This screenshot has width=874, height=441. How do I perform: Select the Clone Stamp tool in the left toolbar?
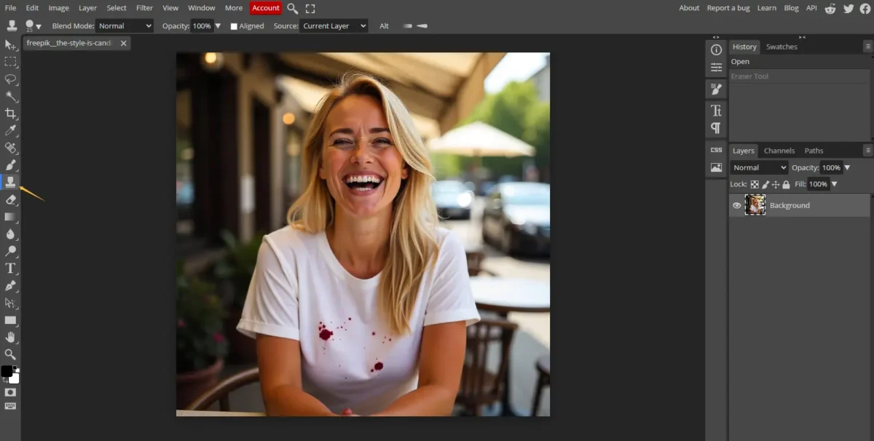pos(10,182)
